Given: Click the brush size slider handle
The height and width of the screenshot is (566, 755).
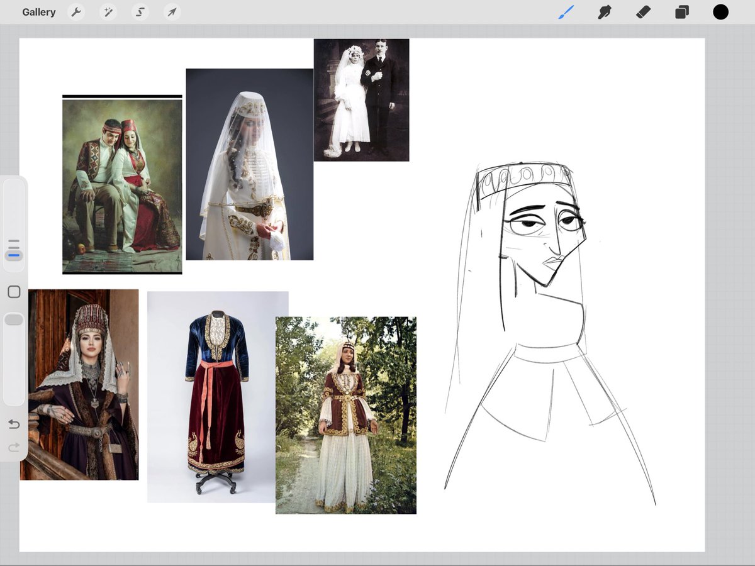Looking at the screenshot, I should 14,255.
